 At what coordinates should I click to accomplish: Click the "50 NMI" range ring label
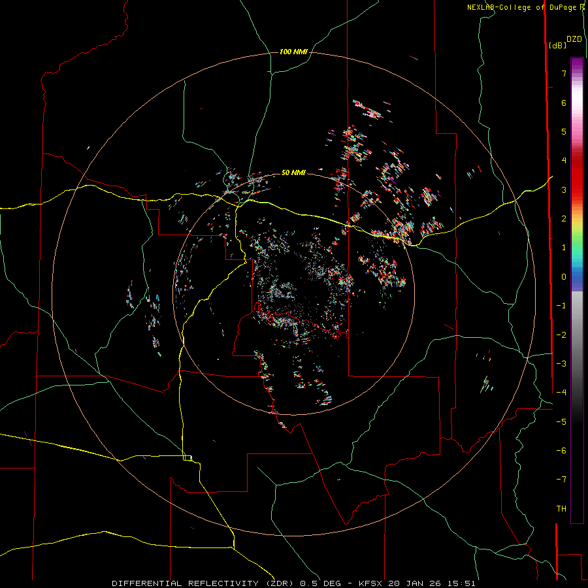(x=293, y=172)
